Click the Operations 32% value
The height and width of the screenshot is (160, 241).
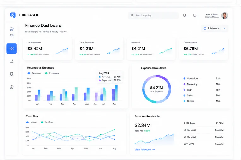tap(218, 78)
